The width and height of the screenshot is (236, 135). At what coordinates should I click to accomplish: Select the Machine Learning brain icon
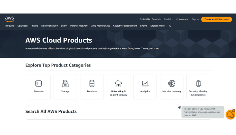[172, 83]
